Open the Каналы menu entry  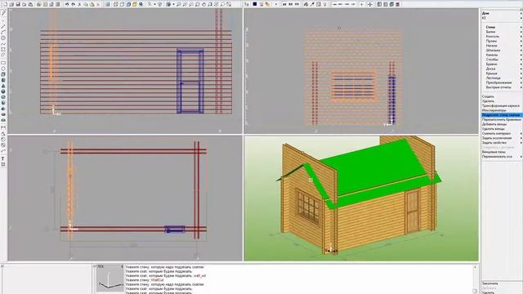[x=503, y=55]
